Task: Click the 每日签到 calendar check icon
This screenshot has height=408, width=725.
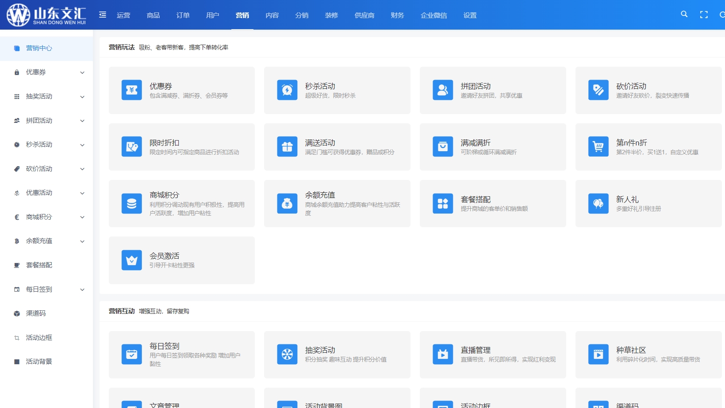Action: coord(132,355)
